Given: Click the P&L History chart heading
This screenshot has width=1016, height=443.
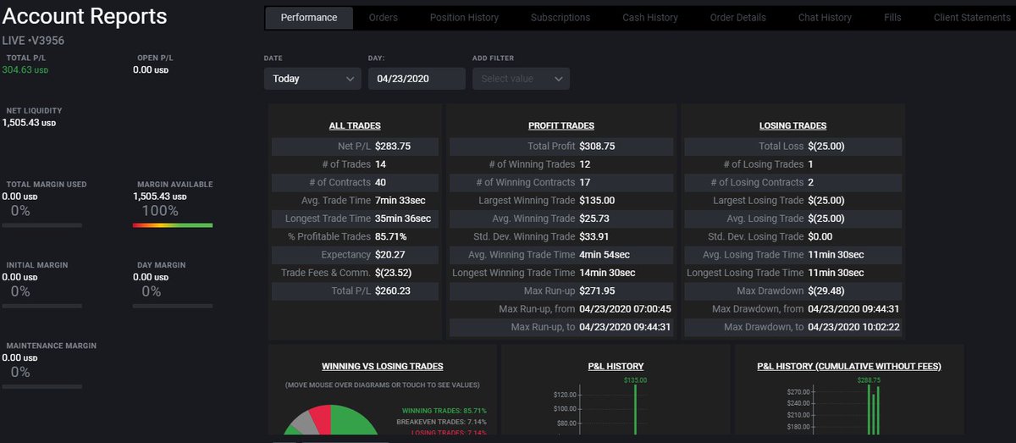Looking at the screenshot, I should click(616, 367).
